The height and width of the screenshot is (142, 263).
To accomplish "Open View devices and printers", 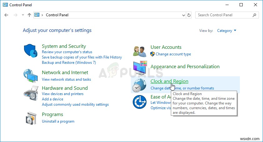I will [x=62, y=94].
